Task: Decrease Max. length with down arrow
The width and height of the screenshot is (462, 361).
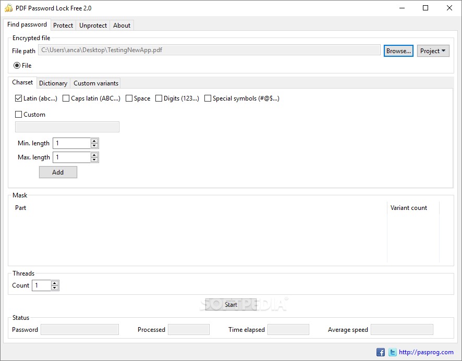Action: click(x=94, y=159)
